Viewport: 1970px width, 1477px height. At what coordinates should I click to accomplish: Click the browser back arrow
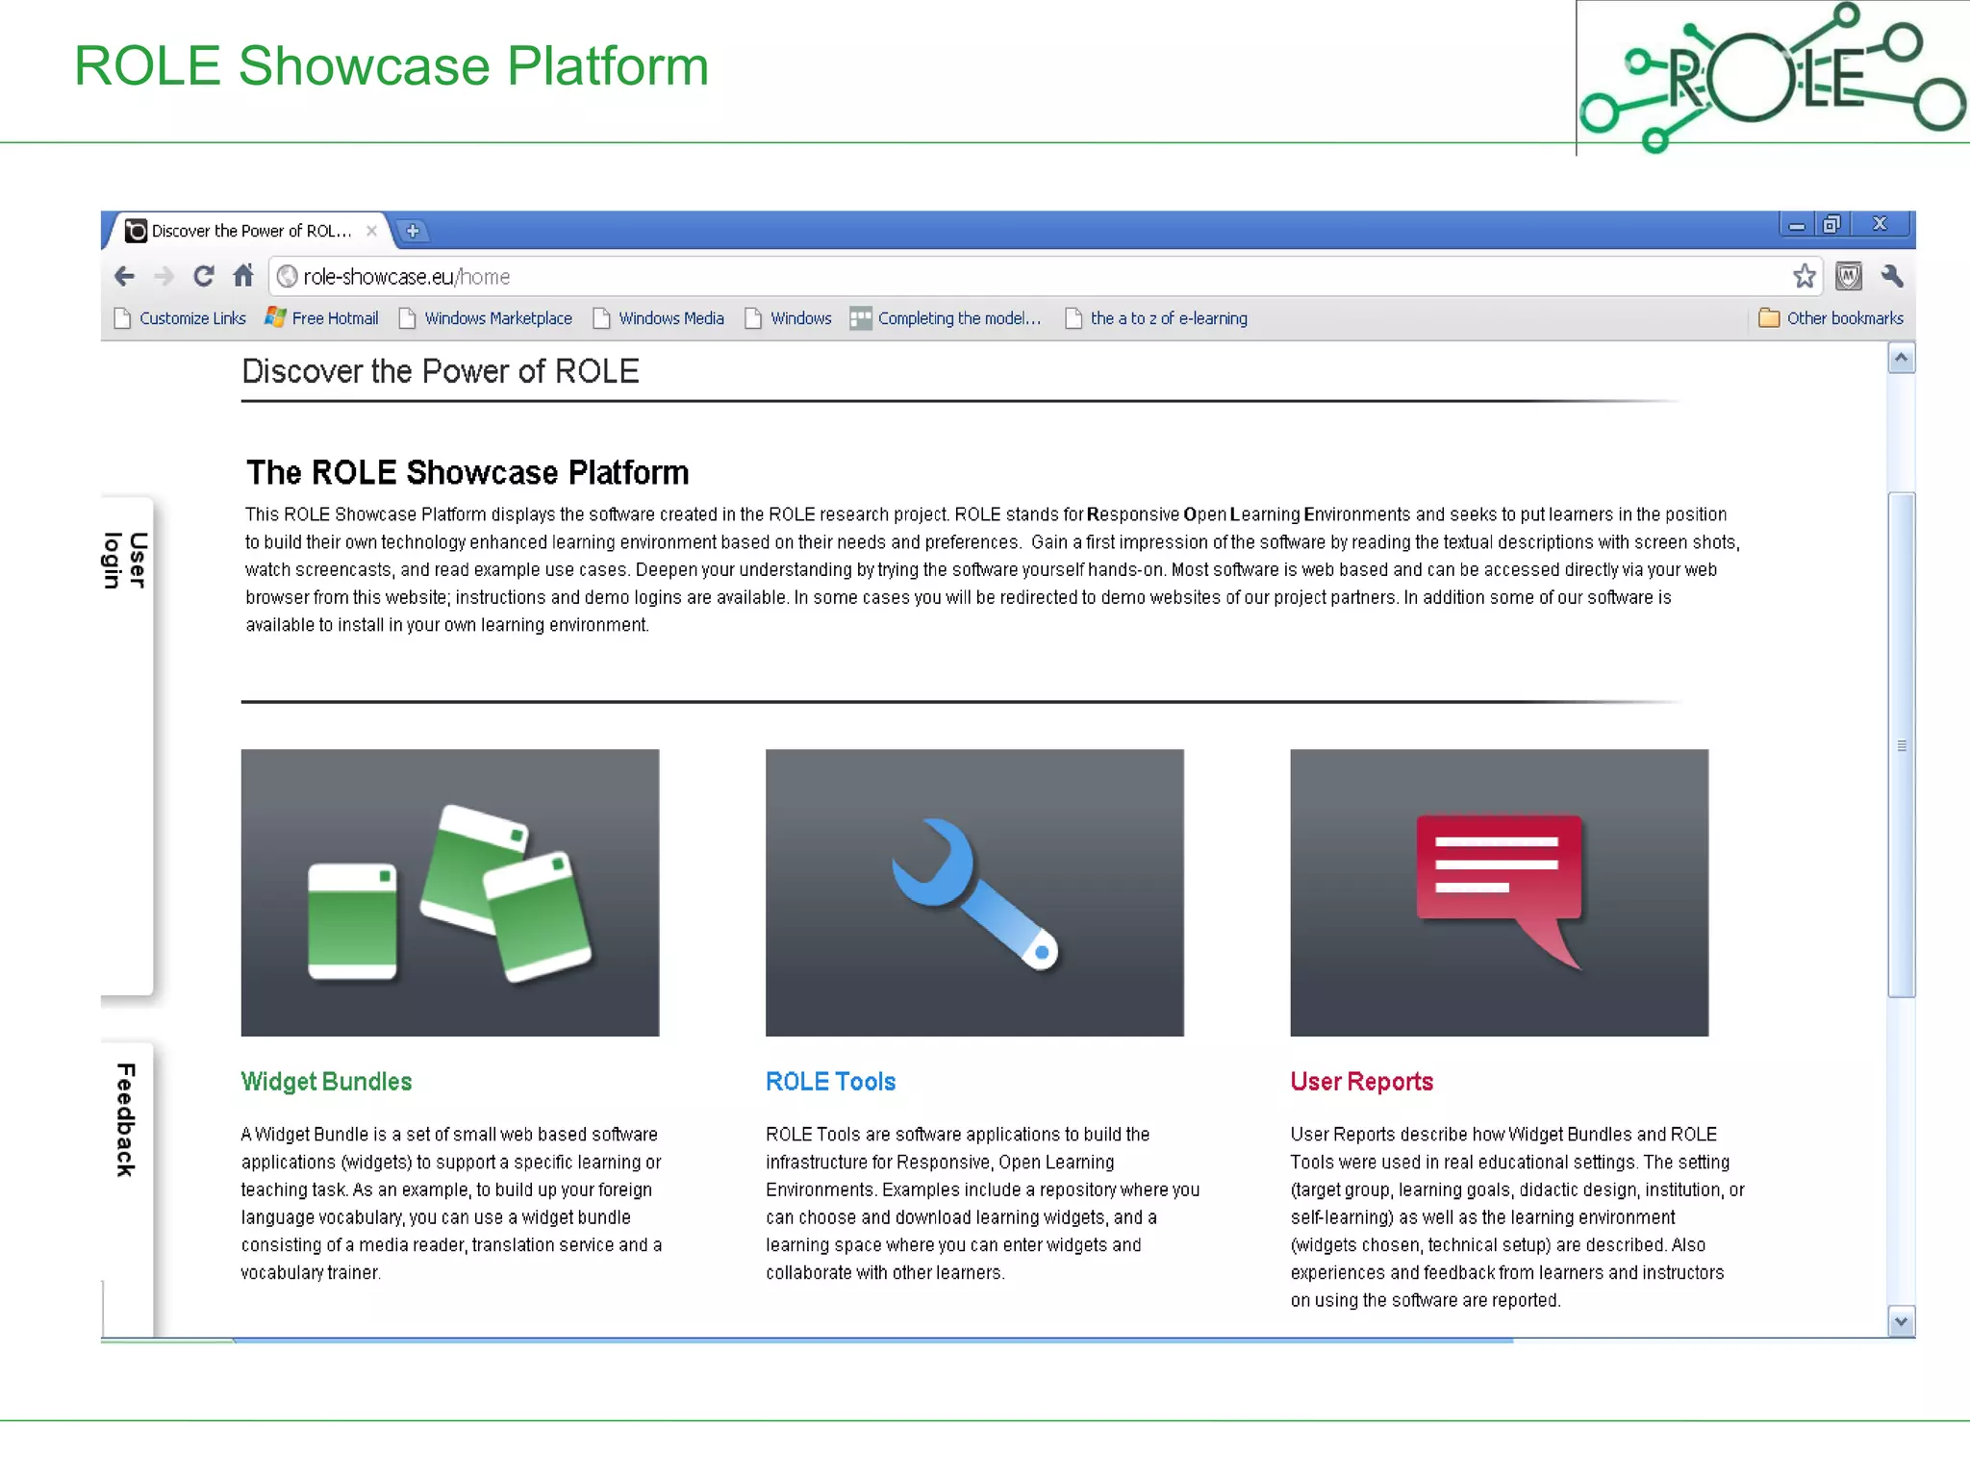click(124, 277)
